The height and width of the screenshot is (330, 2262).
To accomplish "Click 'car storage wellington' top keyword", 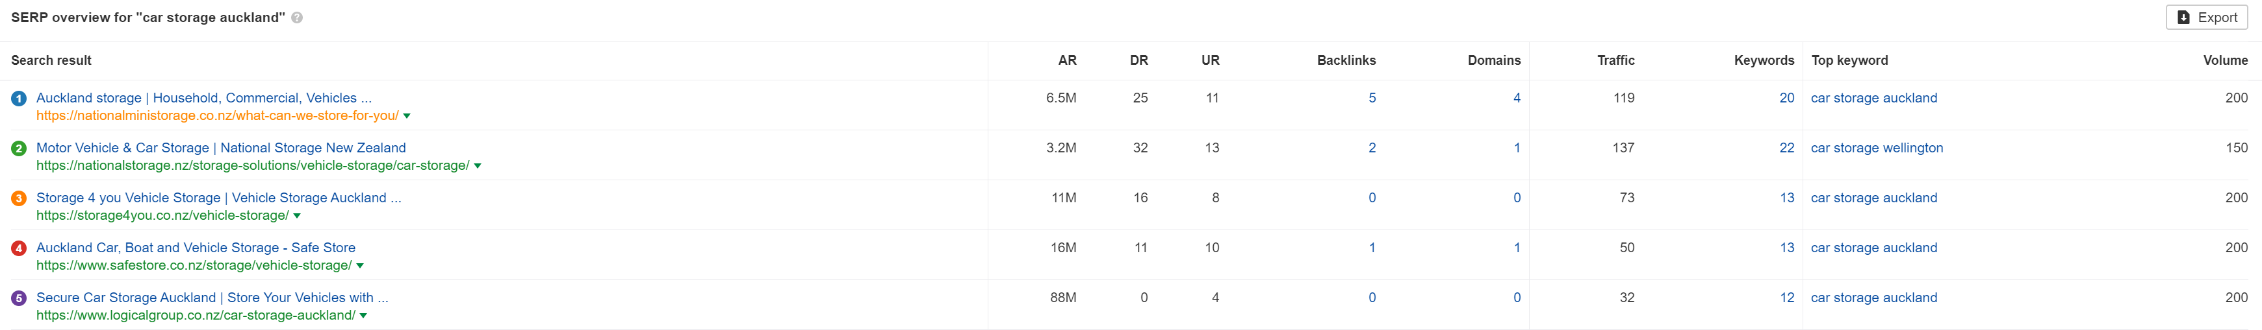I will tap(1877, 148).
